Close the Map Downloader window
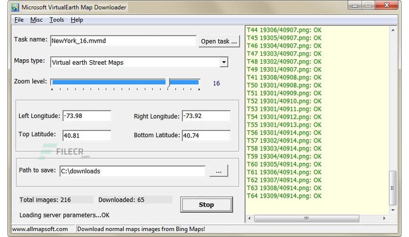Viewport: 409px width, 237px height. tap(386, 5)
